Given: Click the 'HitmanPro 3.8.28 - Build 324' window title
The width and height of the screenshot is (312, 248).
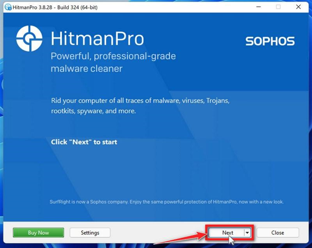Looking at the screenshot, I should tap(55, 7).
